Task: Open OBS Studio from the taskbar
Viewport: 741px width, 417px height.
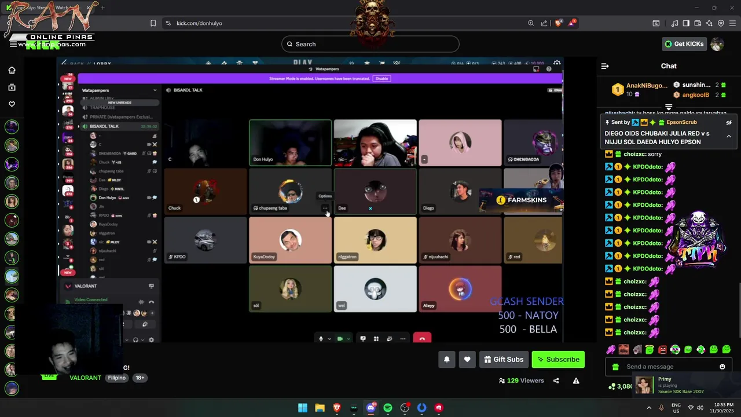Action: 405,408
